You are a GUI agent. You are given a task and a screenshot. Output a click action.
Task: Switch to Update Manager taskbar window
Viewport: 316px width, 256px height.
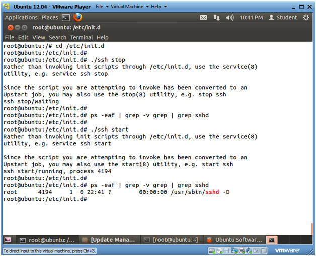(109, 240)
